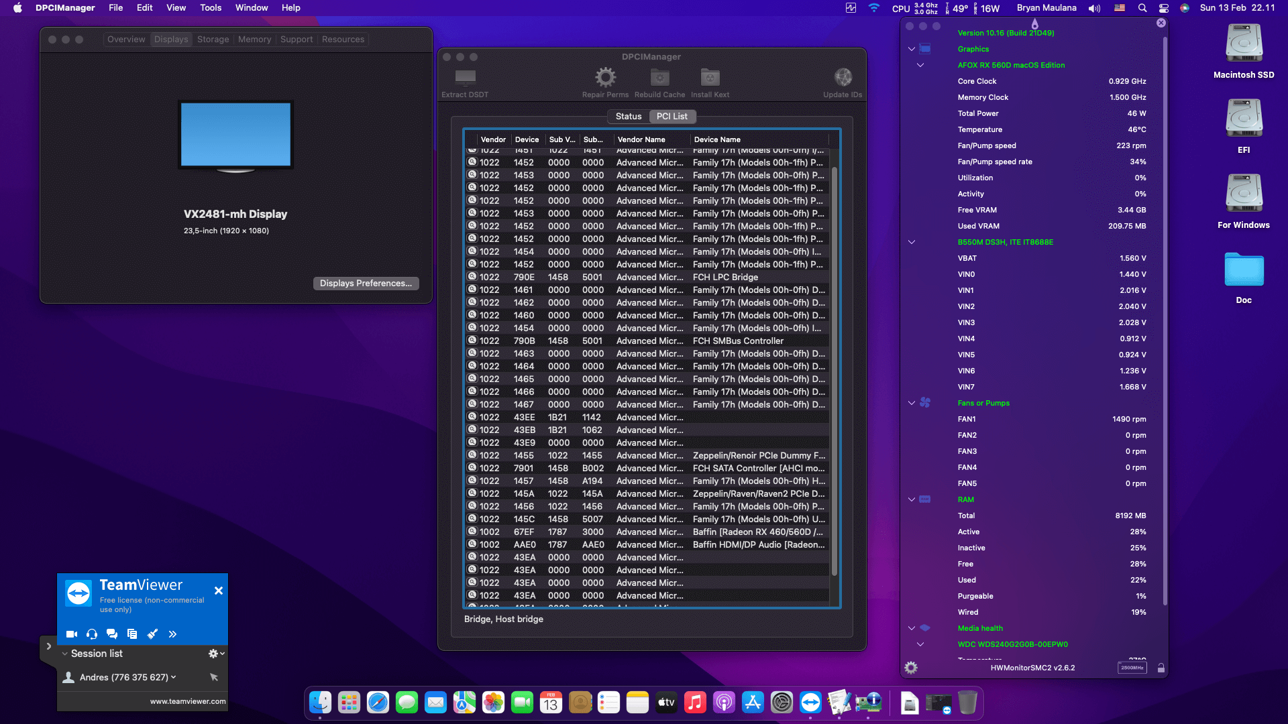1288x724 pixels.
Task: Click the TeamViewer headset audio icon
Action: pyautogui.click(x=92, y=634)
